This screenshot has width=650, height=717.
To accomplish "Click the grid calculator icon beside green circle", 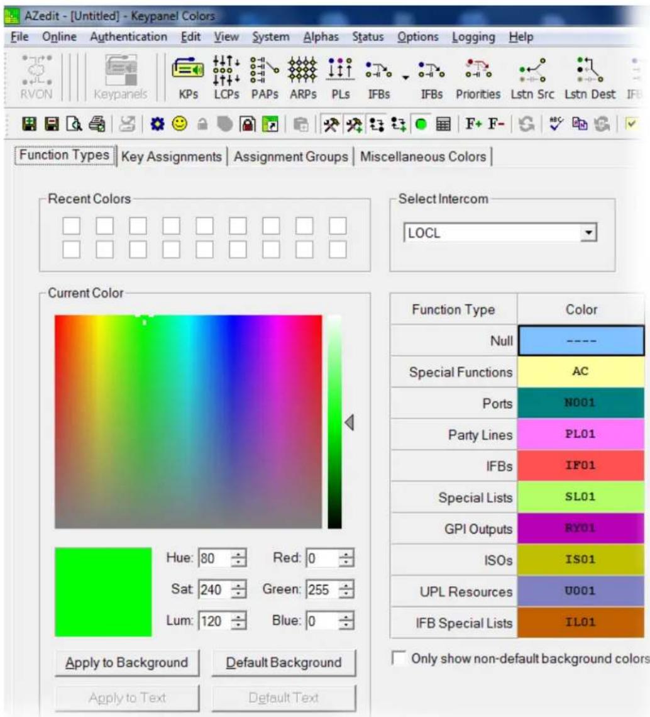I will point(443,125).
